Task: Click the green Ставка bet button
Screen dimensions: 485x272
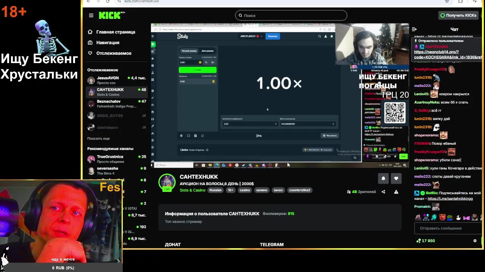Action: pos(197,70)
